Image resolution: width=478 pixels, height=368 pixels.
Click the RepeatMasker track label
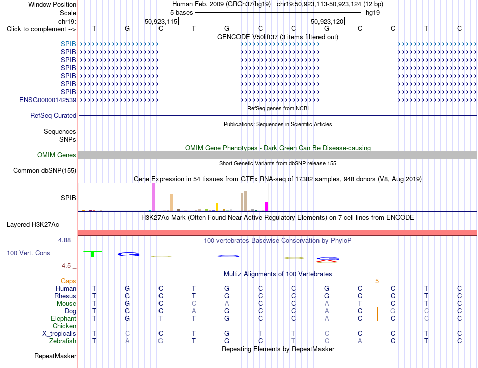tap(55, 356)
